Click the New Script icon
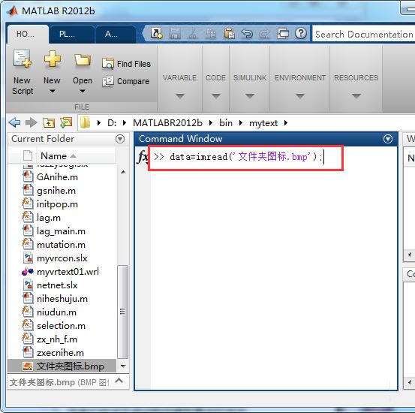This screenshot has height=413, width=415. tap(23, 59)
